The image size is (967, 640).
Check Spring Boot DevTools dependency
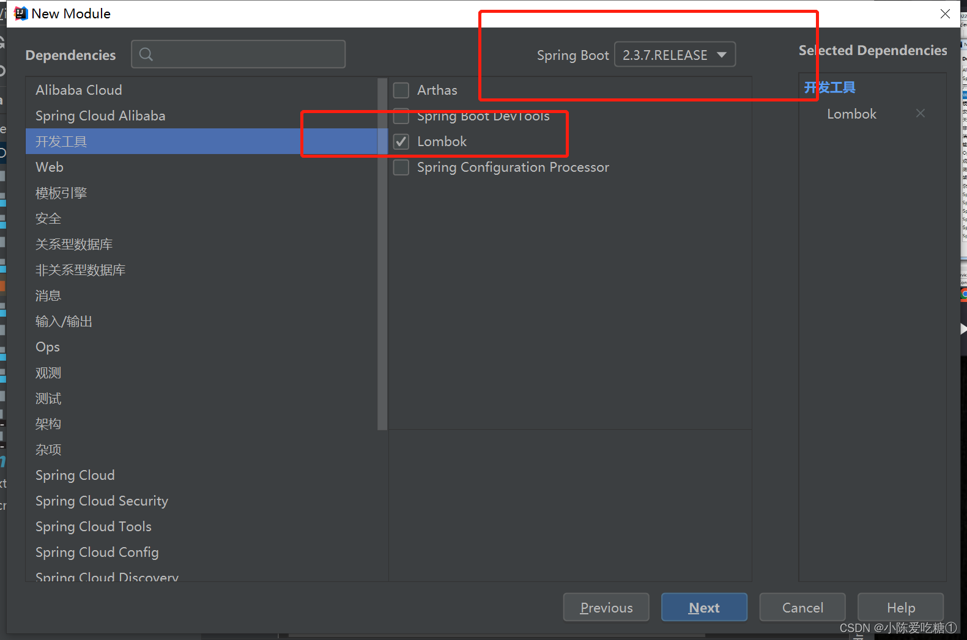click(x=401, y=116)
